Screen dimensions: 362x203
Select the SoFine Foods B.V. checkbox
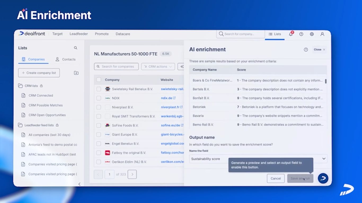[99, 125]
